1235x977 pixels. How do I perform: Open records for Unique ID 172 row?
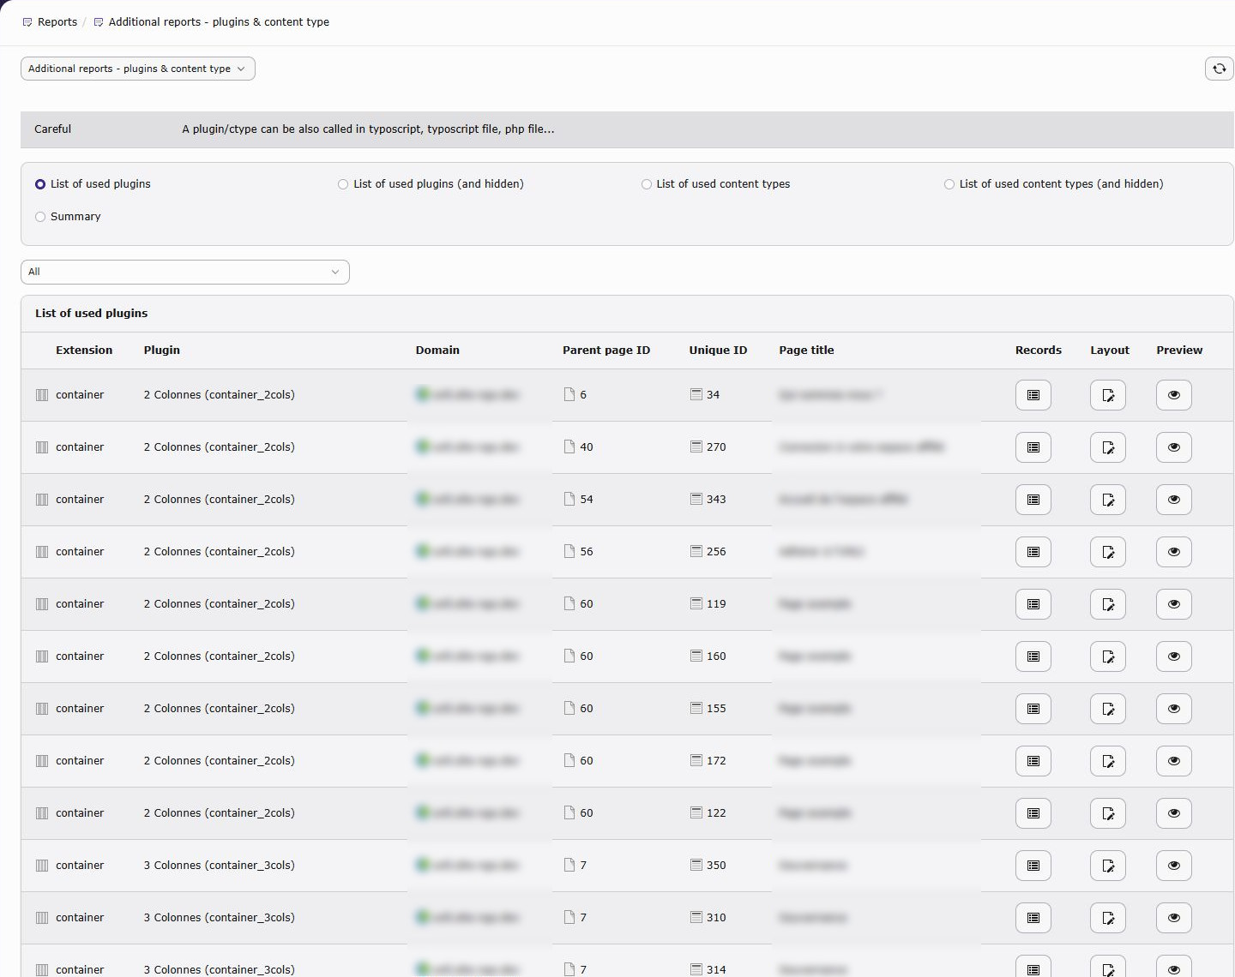tap(1033, 761)
